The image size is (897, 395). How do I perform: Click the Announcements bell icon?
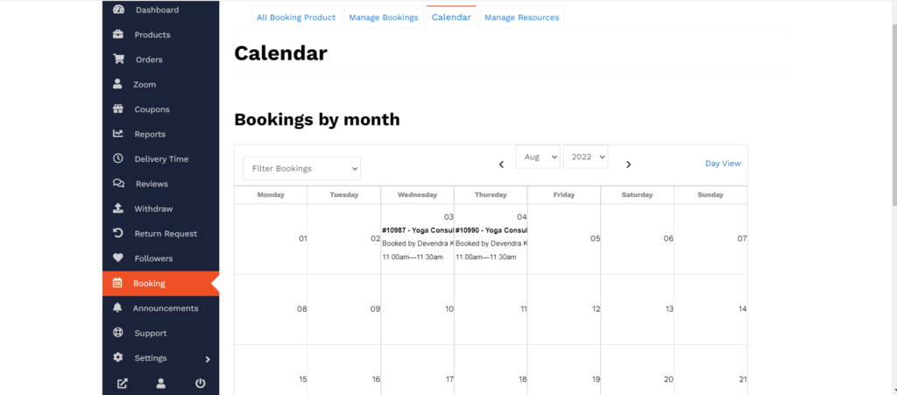tap(117, 307)
